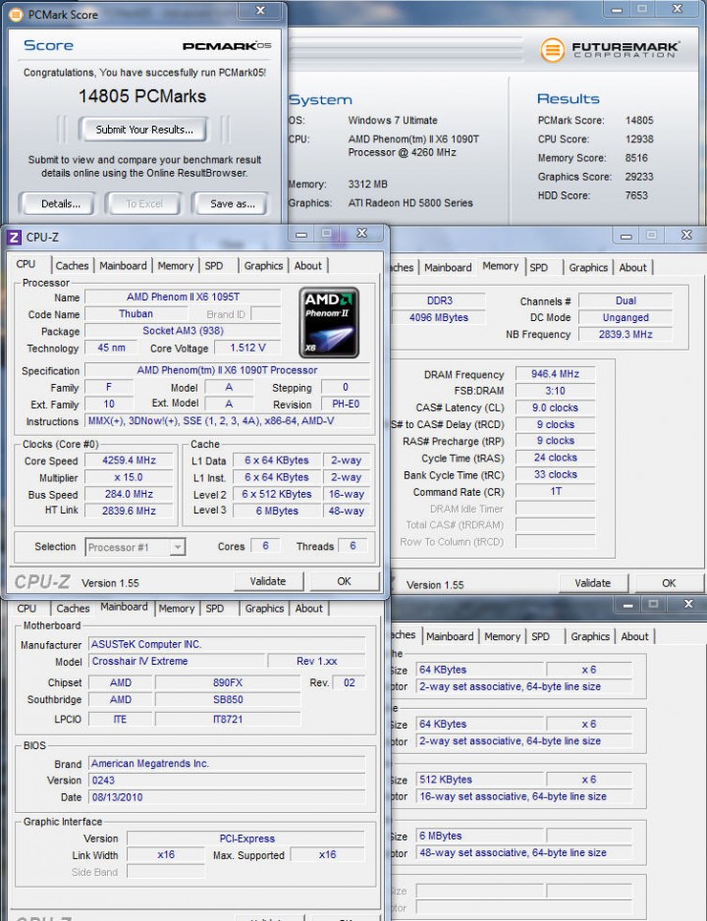
Task: Click the Core Voltage 1.512 V field
Action: point(247,348)
